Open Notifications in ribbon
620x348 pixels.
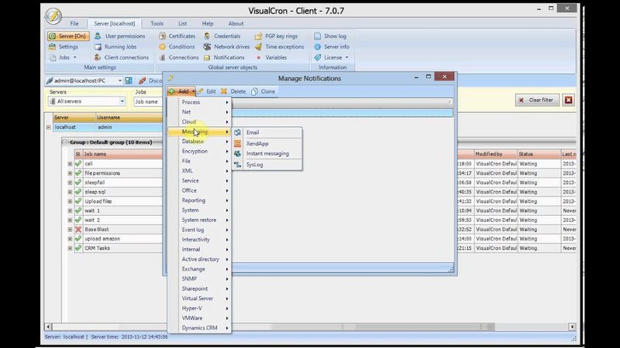[x=224, y=57]
